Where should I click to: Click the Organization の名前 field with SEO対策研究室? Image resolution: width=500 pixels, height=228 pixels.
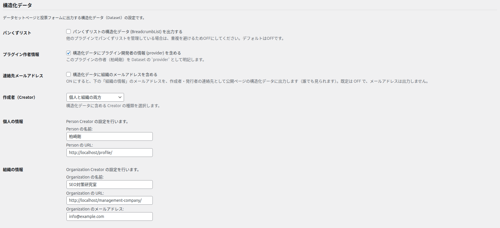110,185
